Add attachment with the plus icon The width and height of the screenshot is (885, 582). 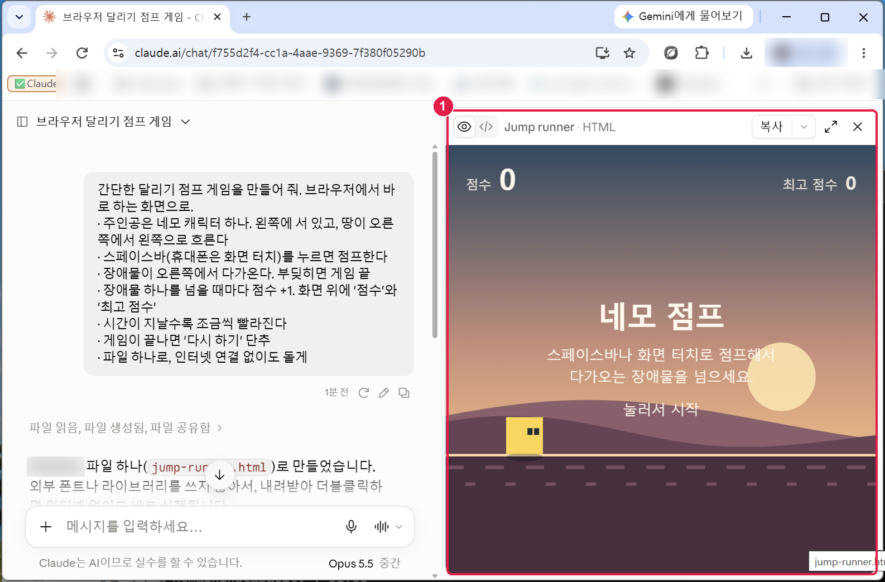coord(46,527)
